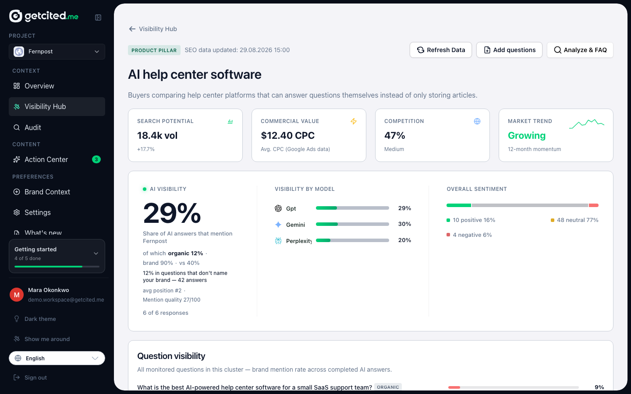Viewport: 631px width, 394px height.
Task: Click the Gemini star icon
Action: pos(278,225)
